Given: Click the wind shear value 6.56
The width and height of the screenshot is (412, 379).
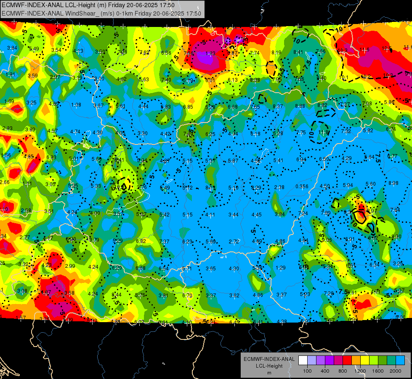Looking at the screenshot, I should [x=166, y=53].
